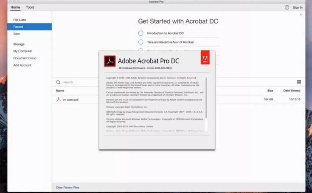Click the About dialog scrollbar
The image size is (312, 193).
pos(206,98)
